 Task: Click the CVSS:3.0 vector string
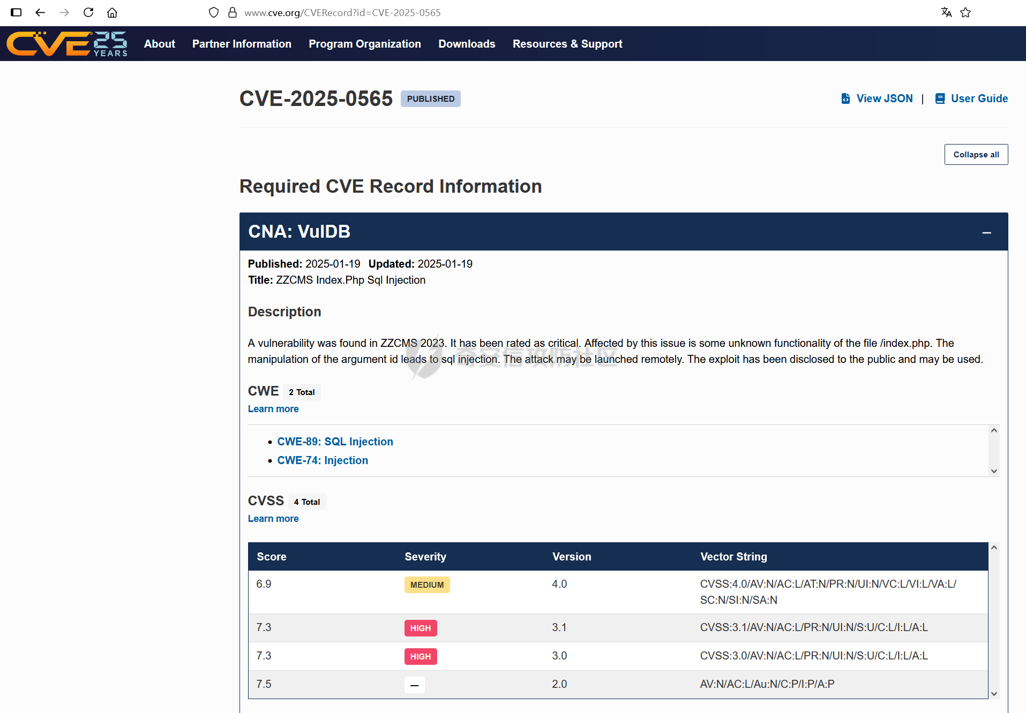click(814, 656)
